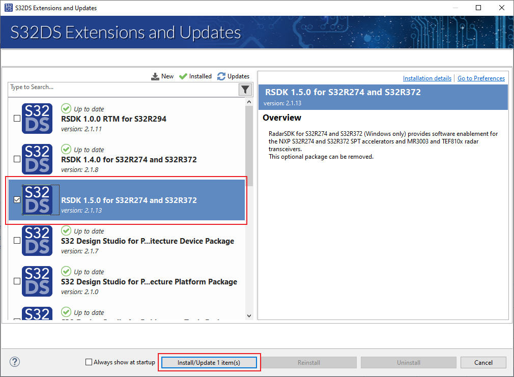Click the New extensions filter icon
The width and height of the screenshot is (514, 377).
[x=155, y=76]
